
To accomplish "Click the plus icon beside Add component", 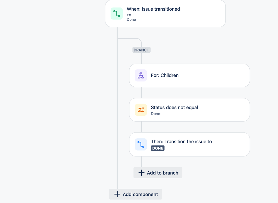I will click(x=117, y=194).
